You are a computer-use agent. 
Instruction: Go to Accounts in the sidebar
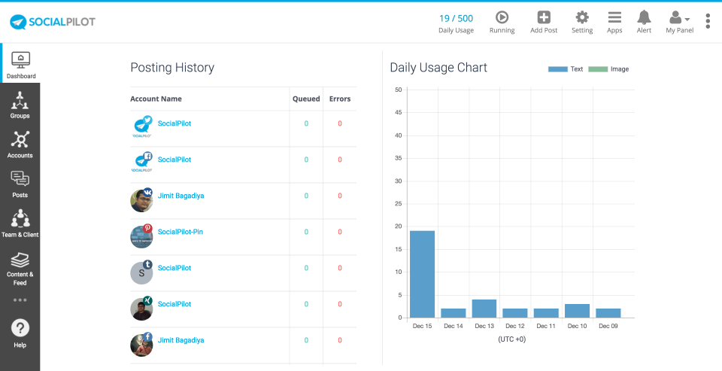click(x=20, y=144)
